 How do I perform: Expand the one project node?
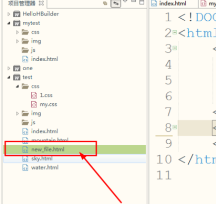click(x=8, y=68)
